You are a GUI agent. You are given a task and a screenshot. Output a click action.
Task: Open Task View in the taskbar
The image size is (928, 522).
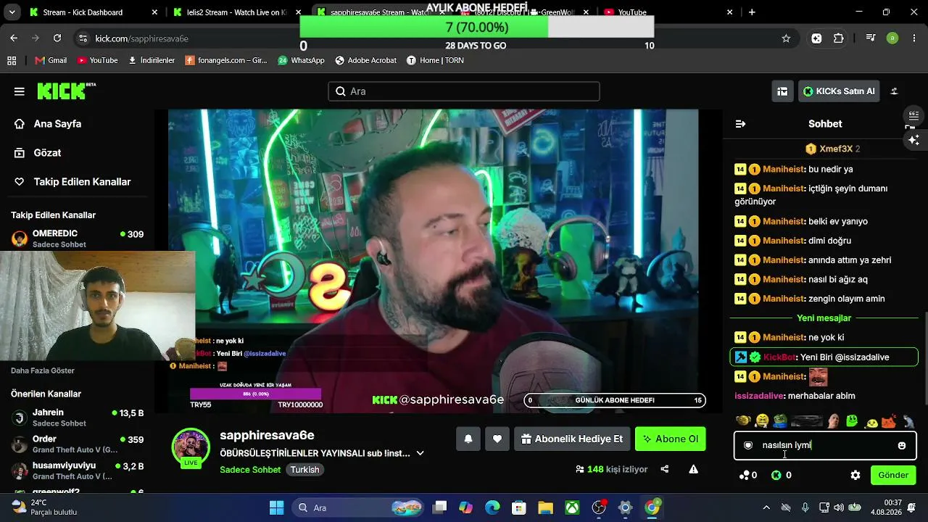pos(439,507)
